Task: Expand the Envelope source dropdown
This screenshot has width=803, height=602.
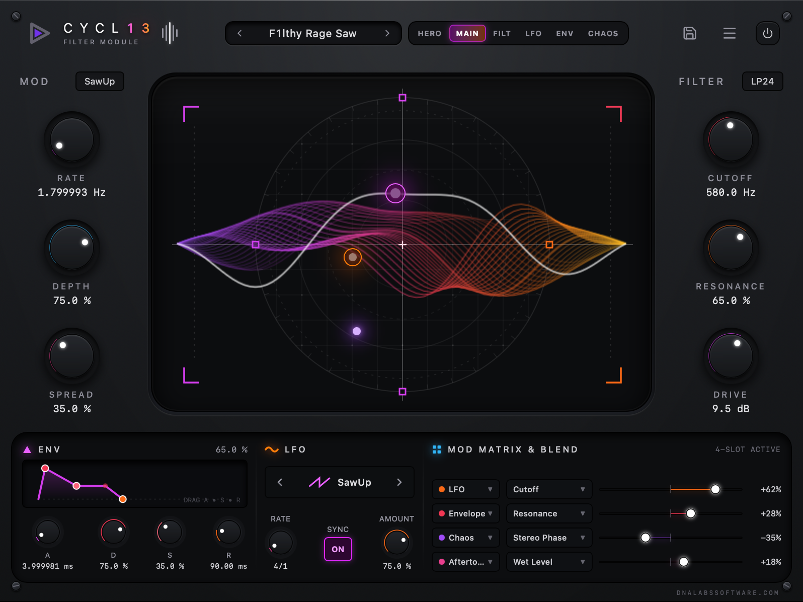Action: click(466, 513)
